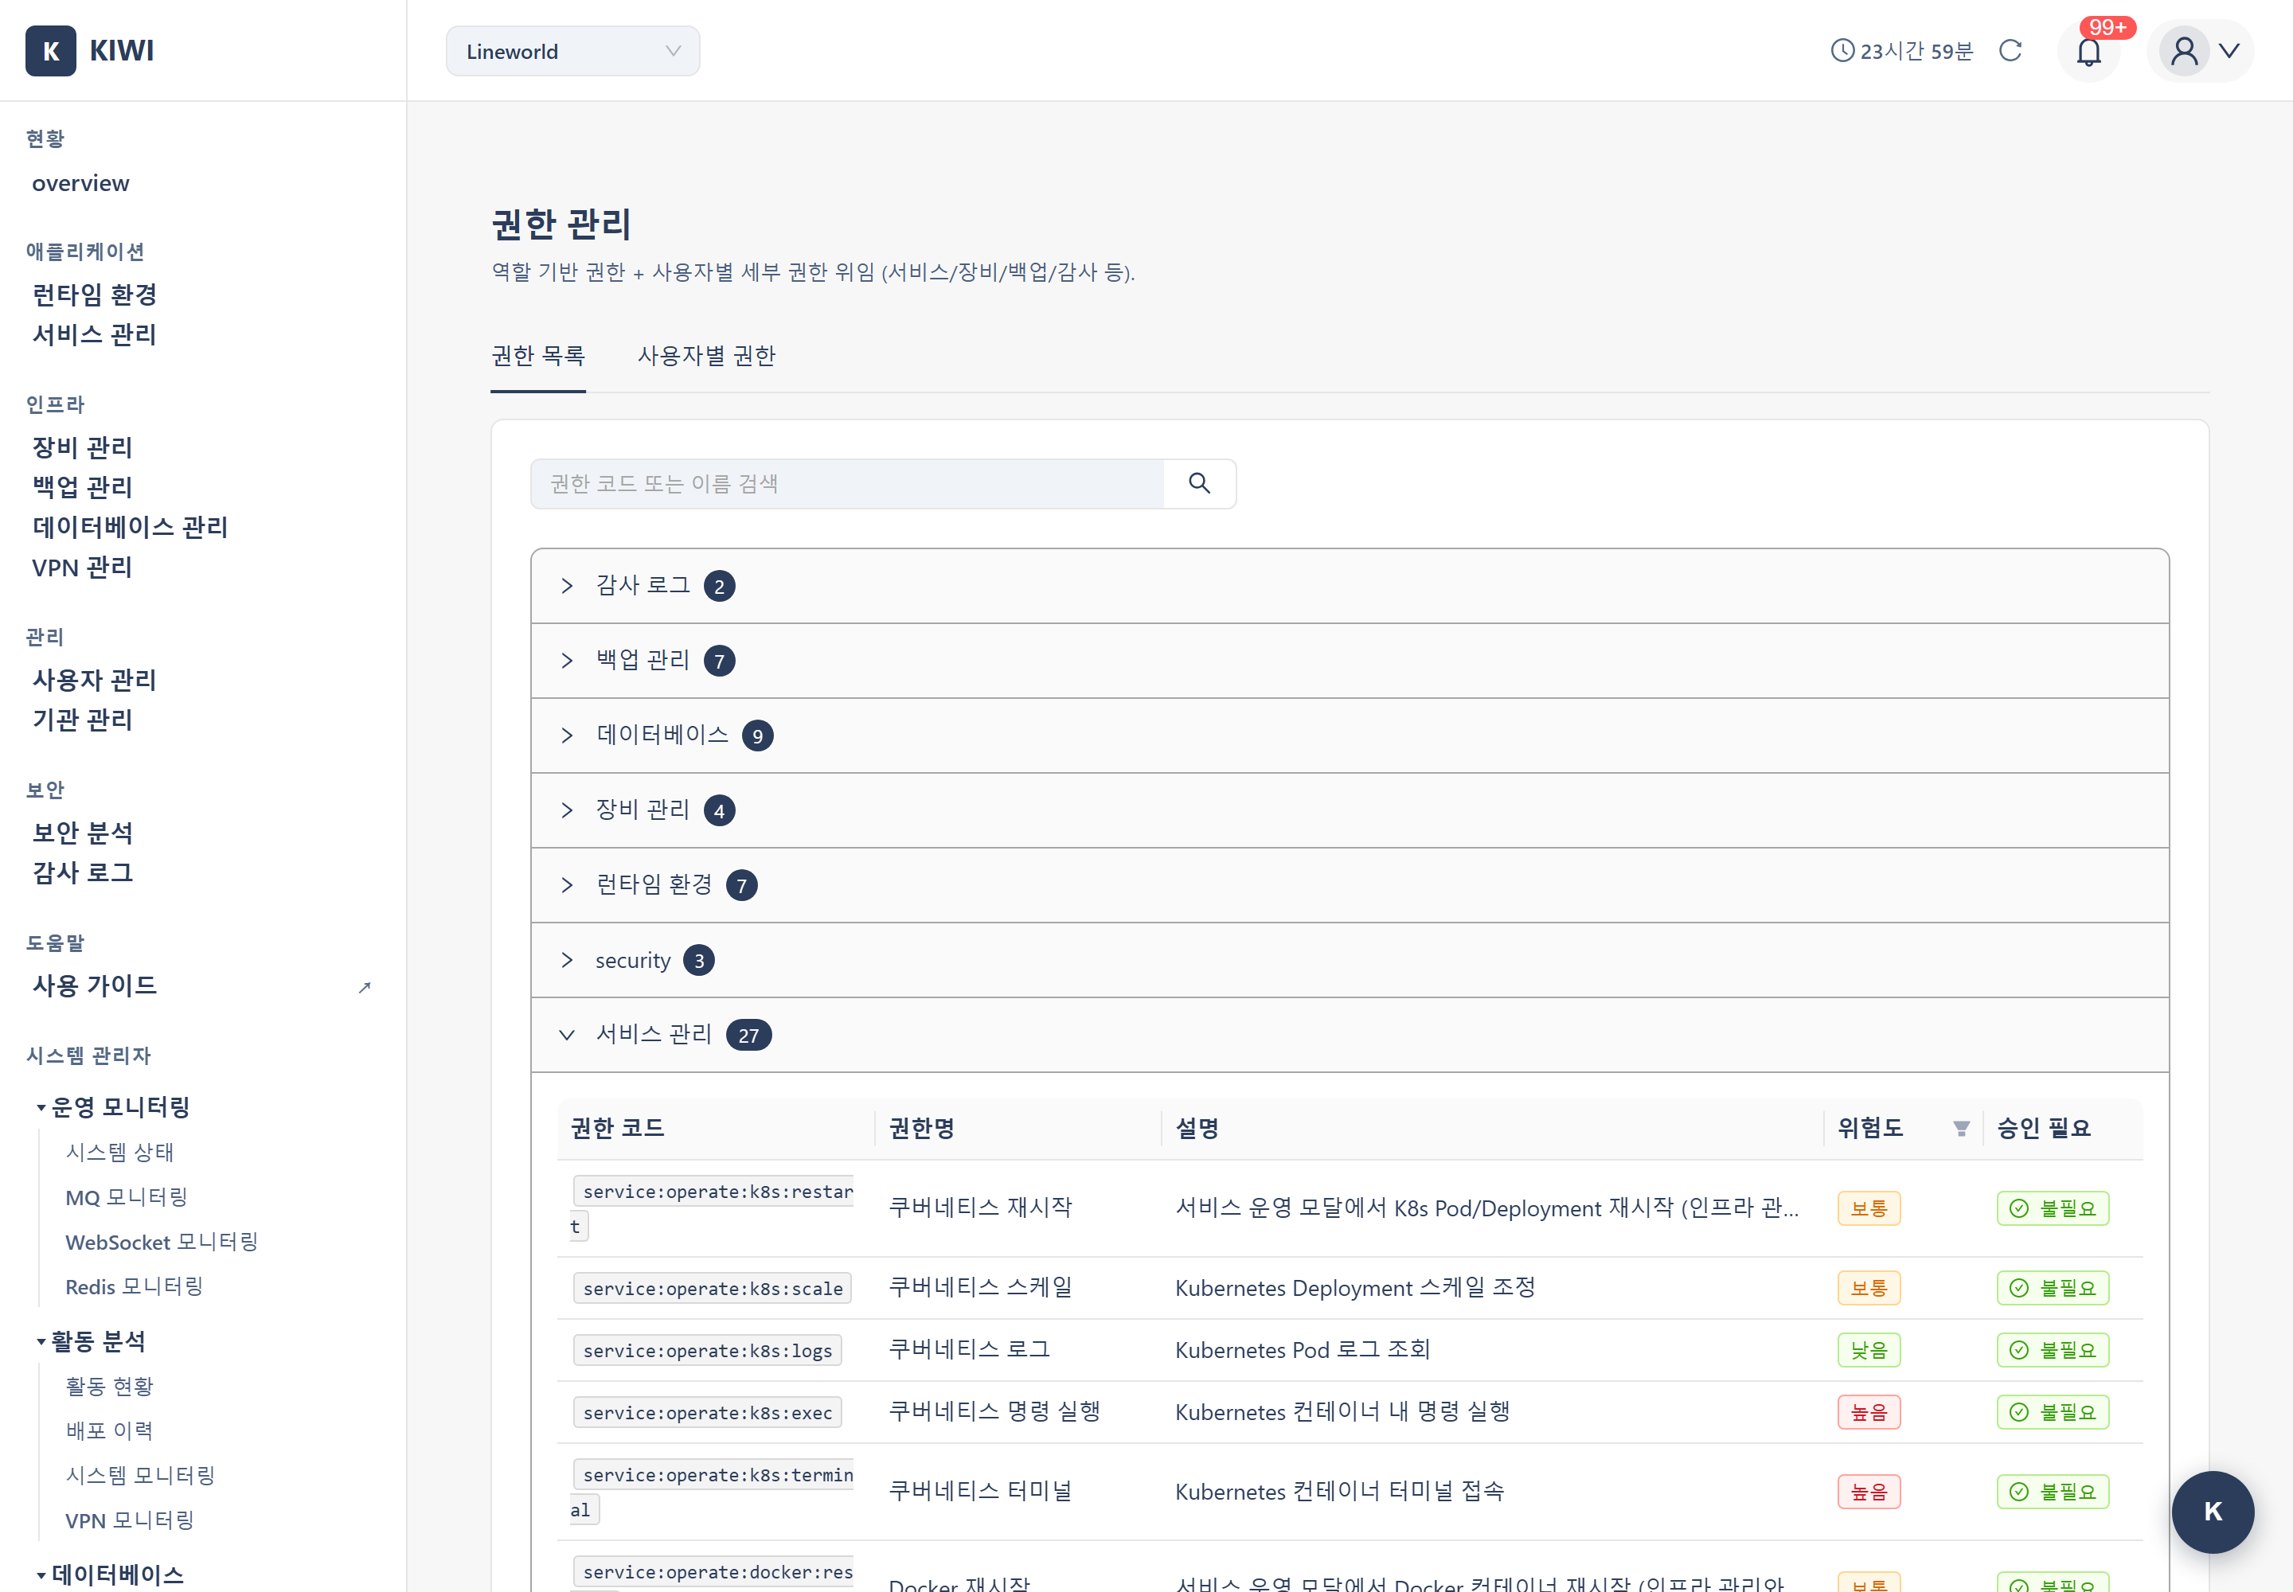The image size is (2293, 1592).
Task: Expand the 백업 관리 permission group
Action: (x=1350, y=661)
